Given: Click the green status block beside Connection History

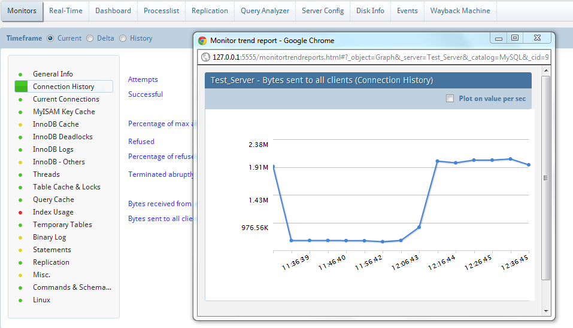Looking at the screenshot, I should [x=21, y=87].
